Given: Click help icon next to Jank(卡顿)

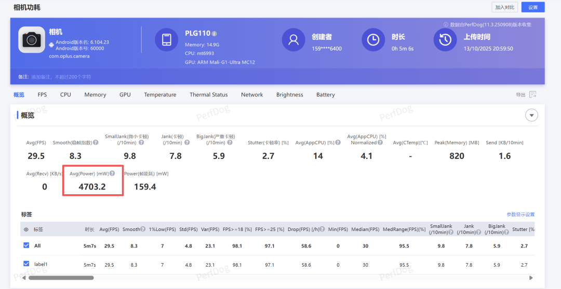Looking at the screenshot, I should click(x=187, y=142).
